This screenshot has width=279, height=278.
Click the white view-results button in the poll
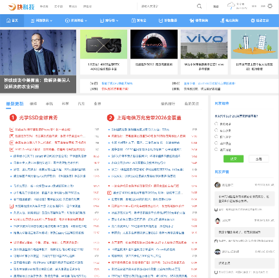click(259, 159)
